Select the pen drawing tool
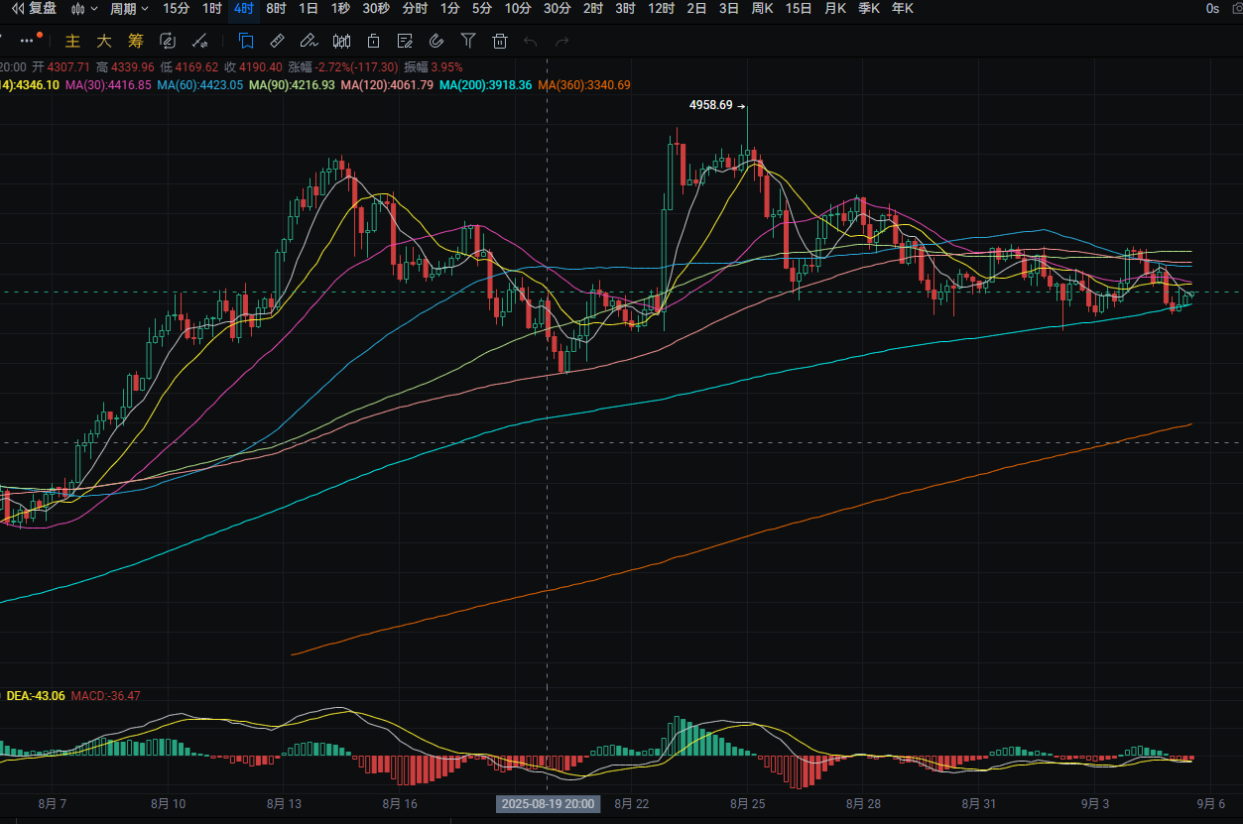The width and height of the screenshot is (1243, 824). point(309,41)
